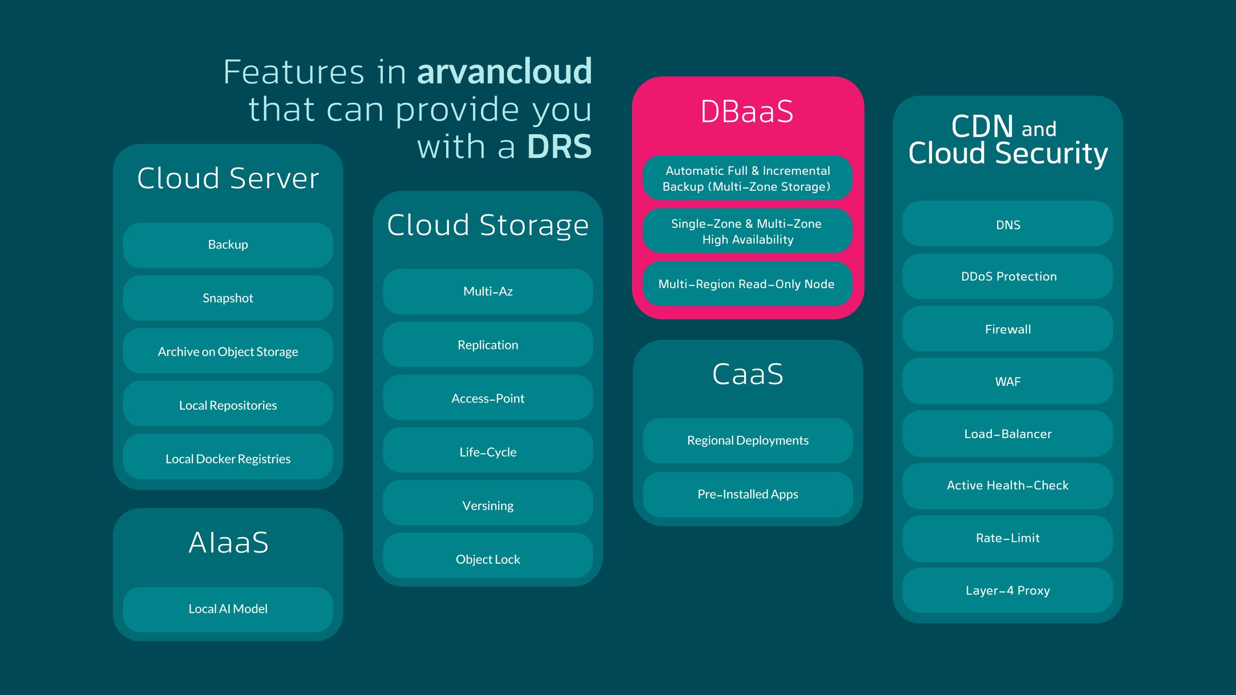1236x695 pixels.
Task: Click the Versining storage feature
Action: pyautogui.click(x=488, y=505)
